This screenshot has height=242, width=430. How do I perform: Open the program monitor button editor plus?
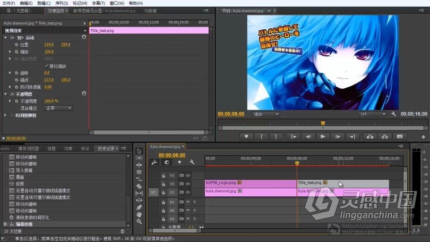pyautogui.click(x=424, y=137)
